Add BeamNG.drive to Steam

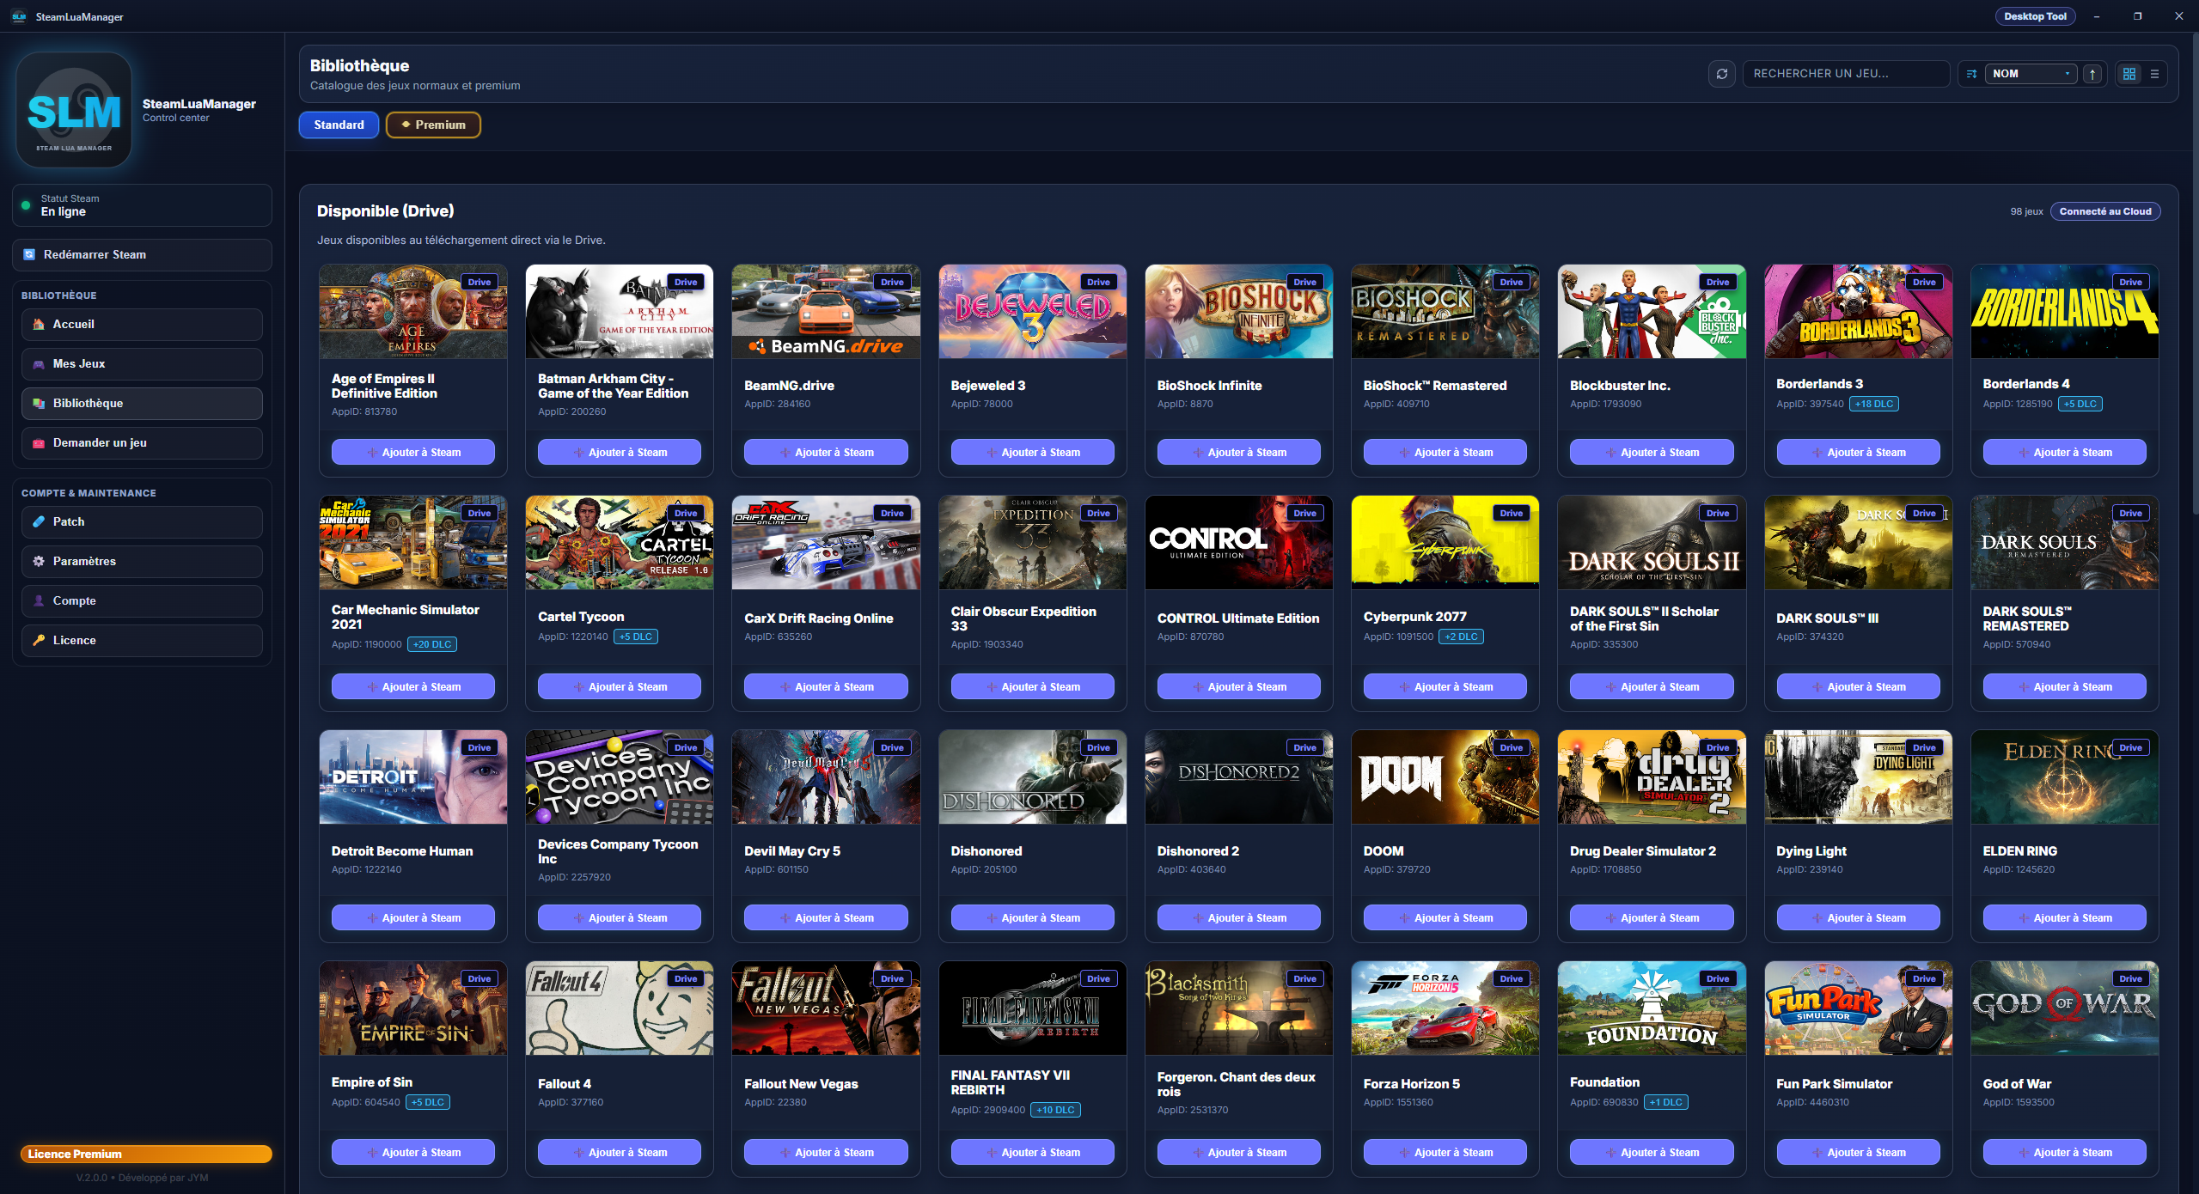coord(826,452)
